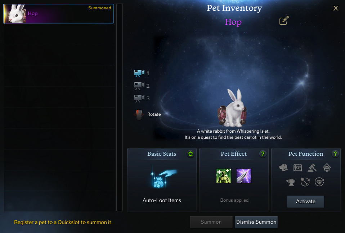
Task: Select the mailbox pet function icon
Action: tap(327, 168)
